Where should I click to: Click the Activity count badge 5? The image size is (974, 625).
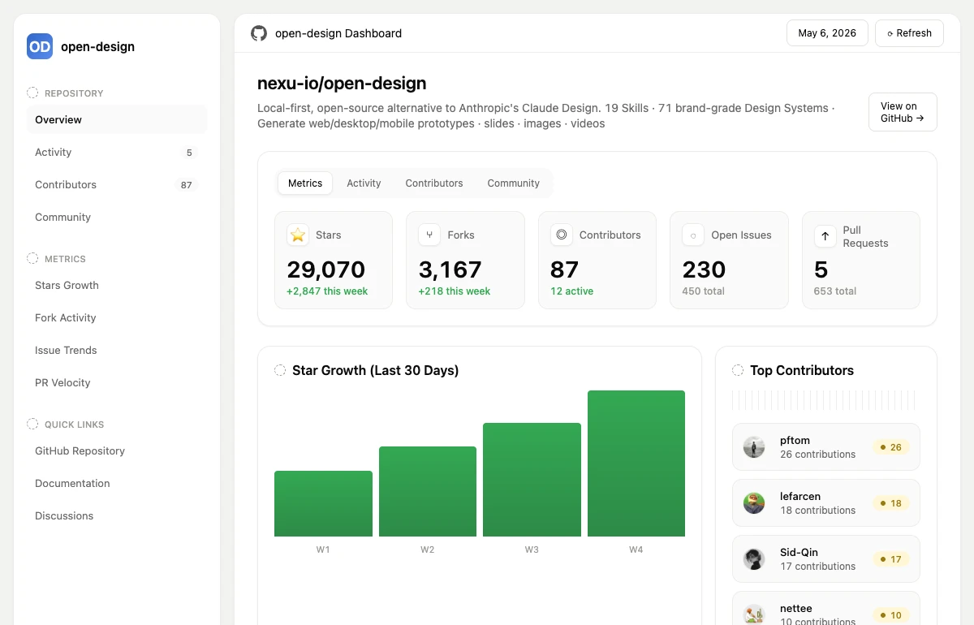point(189,153)
